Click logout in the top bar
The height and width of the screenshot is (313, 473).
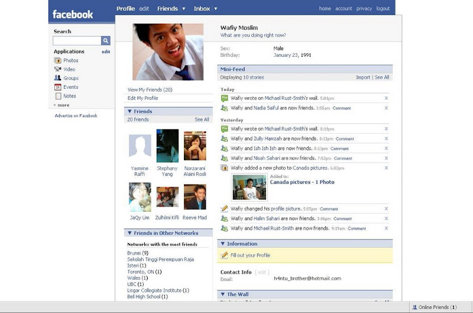tap(383, 8)
